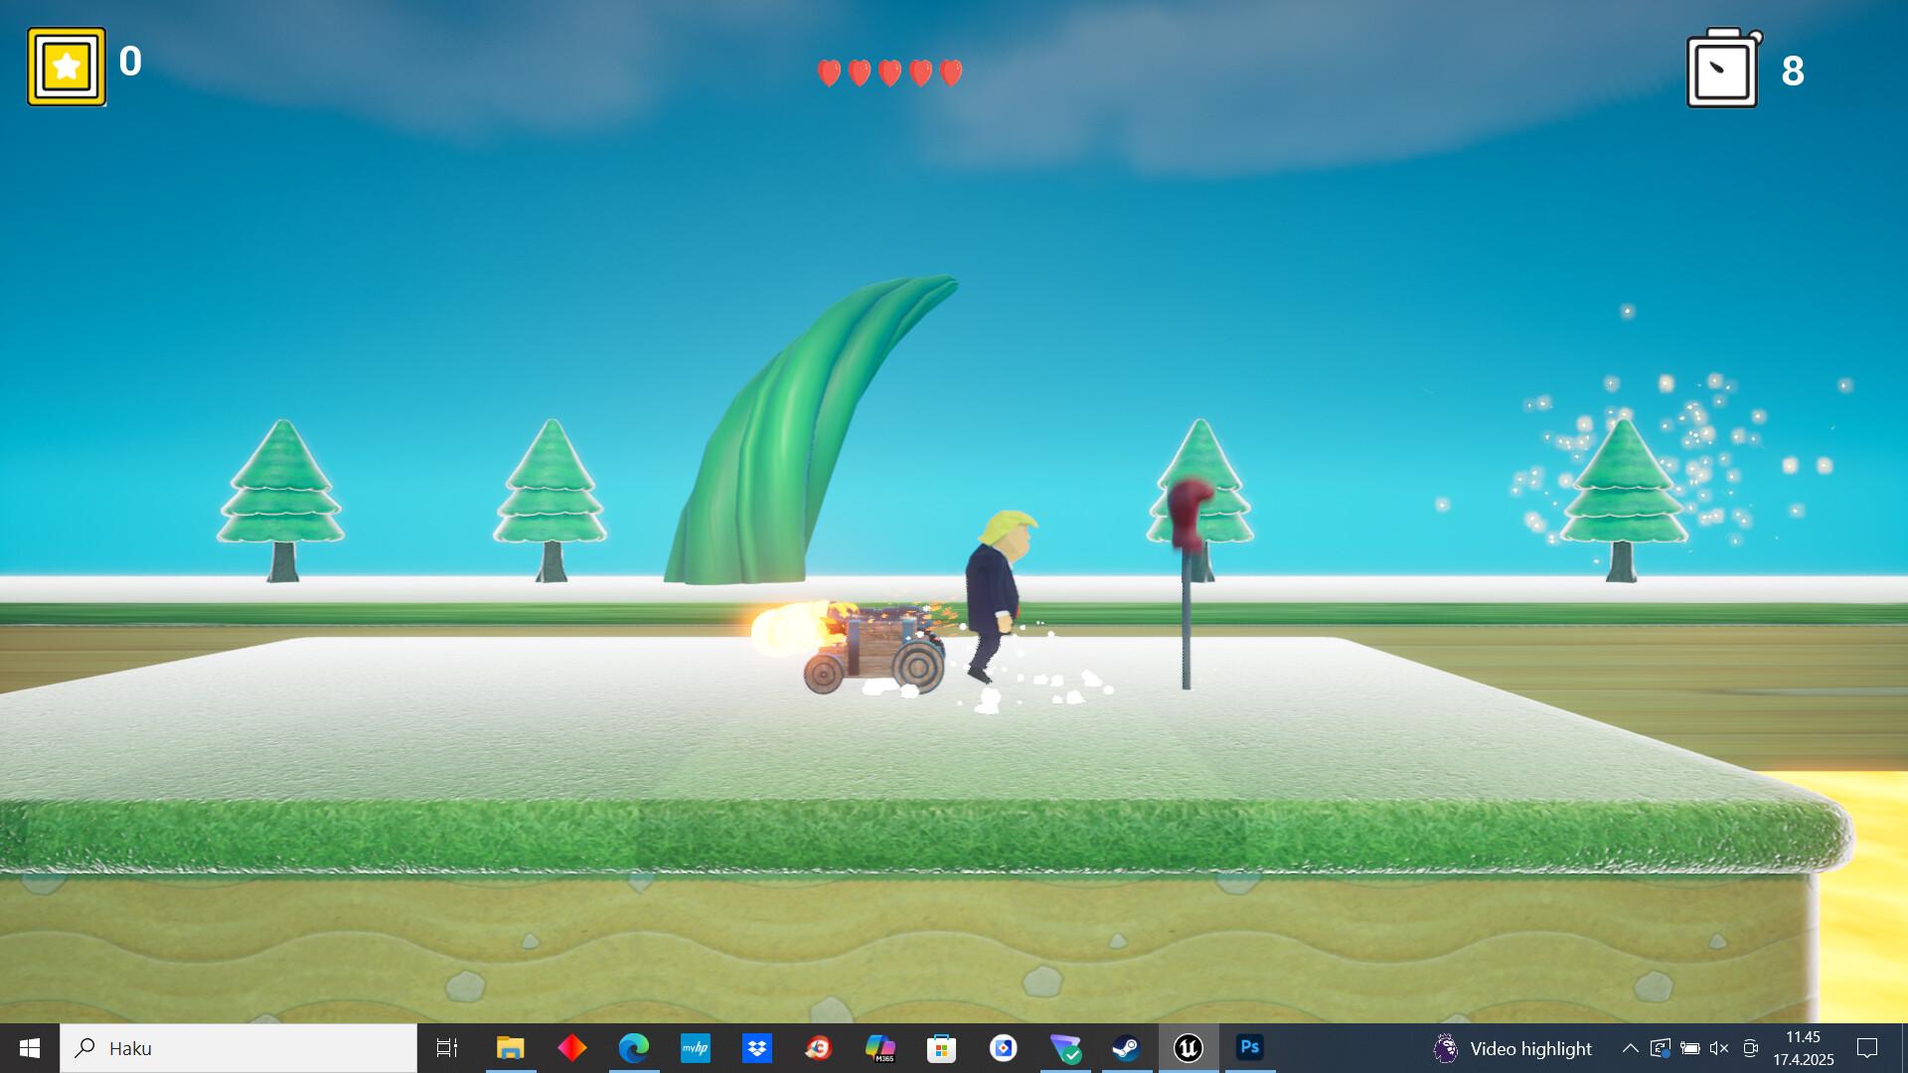Open the calendar from the clock

click(1803, 1048)
